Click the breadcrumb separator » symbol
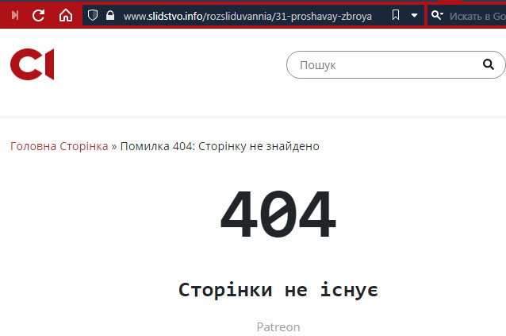The height and width of the screenshot is (336, 506). click(114, 147)
